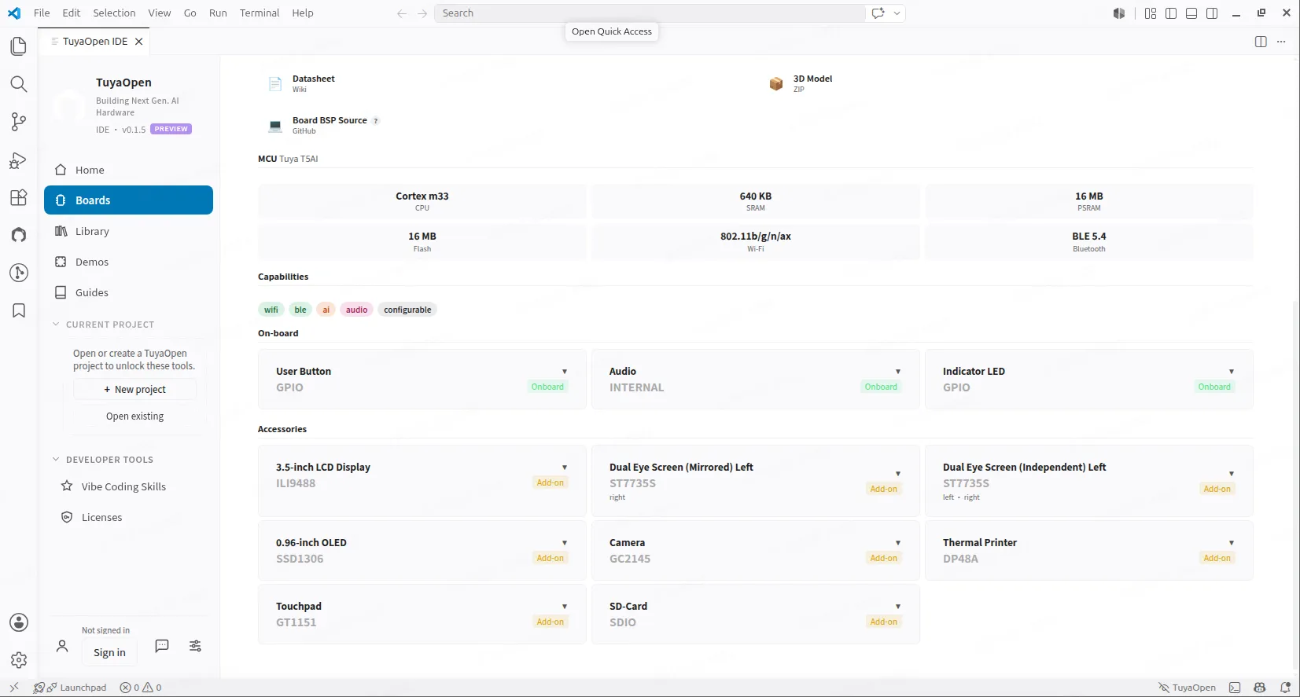Click the terminal icon in the status bar
This screenshot has height=697, width=1300.
[1235, 688]
